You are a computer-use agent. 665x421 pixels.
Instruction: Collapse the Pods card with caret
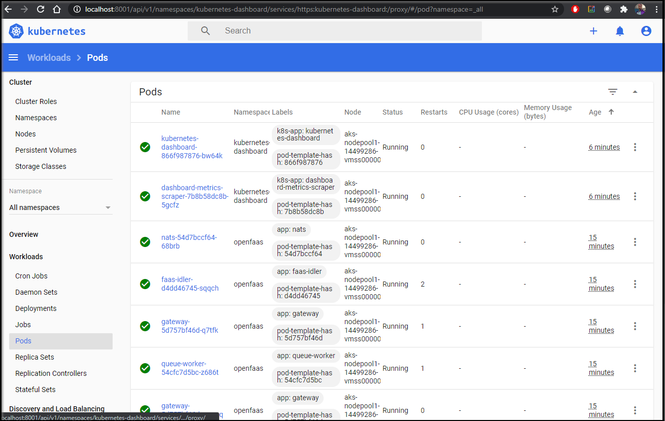[x=635, y=92]
